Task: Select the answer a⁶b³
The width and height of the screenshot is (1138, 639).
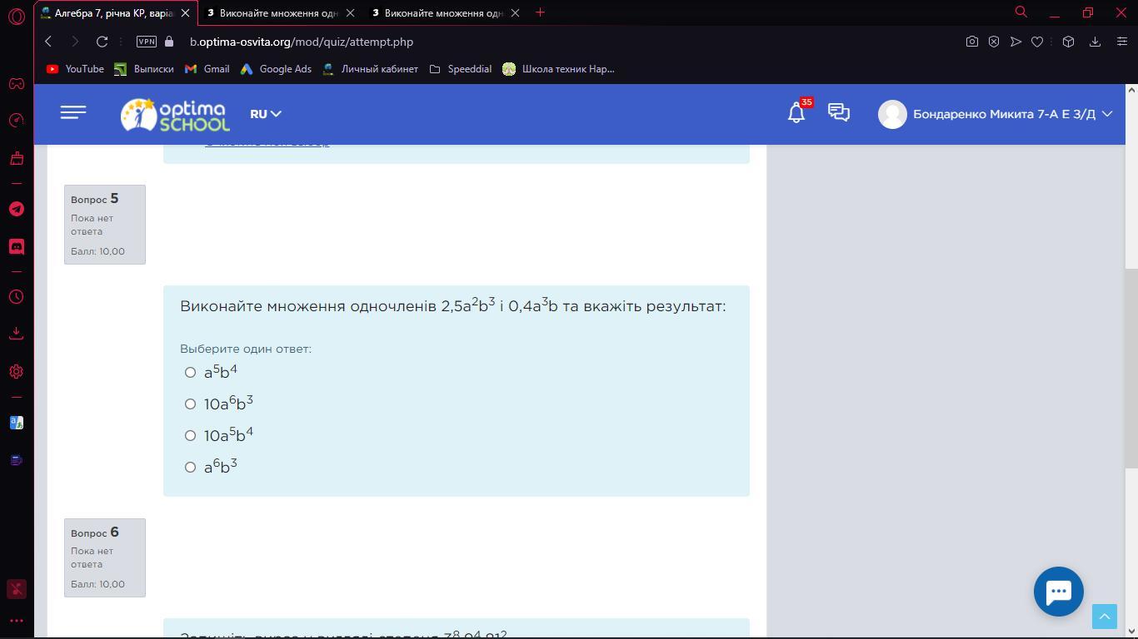Action: tap(191, 467)
